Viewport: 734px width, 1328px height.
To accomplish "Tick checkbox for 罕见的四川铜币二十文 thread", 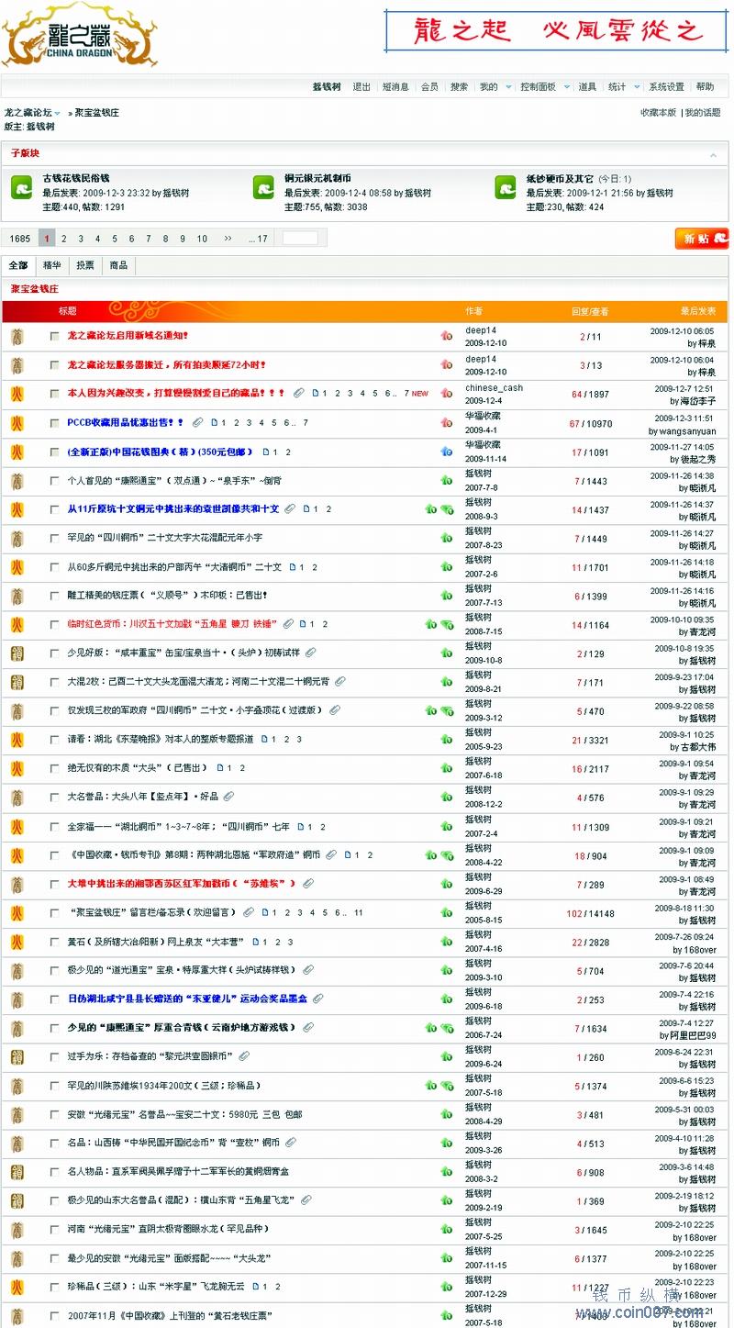I will coord(54,538).
